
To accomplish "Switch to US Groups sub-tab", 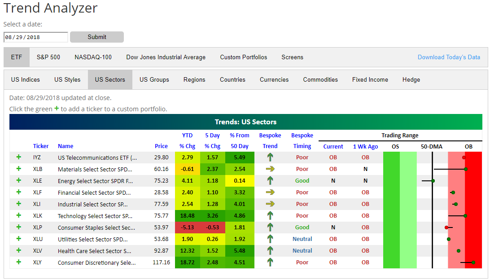I will pos(154,79).
